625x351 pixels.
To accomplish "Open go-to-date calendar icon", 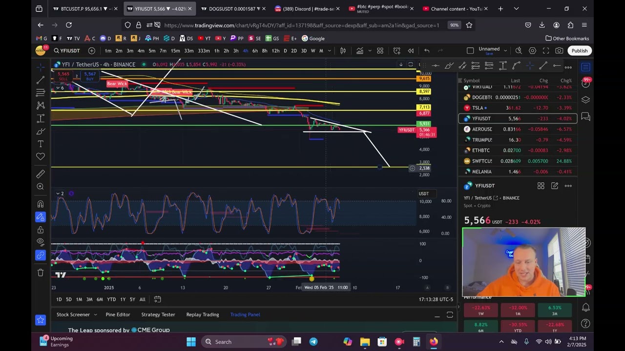I will click(157, 299).
